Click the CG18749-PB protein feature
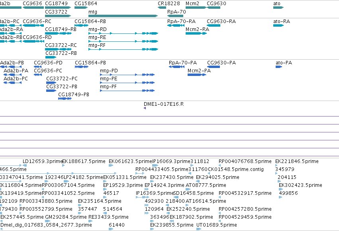Image resolution: width=339 pixels, height=231 pixels. [65, 99]
